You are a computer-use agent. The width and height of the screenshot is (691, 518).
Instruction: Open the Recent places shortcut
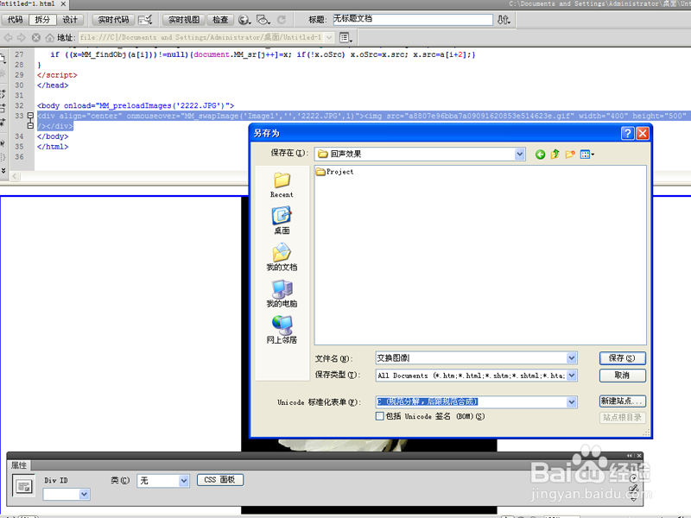point(282,185)
